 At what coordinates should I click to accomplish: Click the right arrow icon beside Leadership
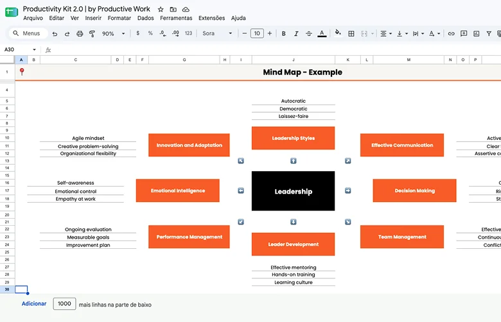coord(348,191)
